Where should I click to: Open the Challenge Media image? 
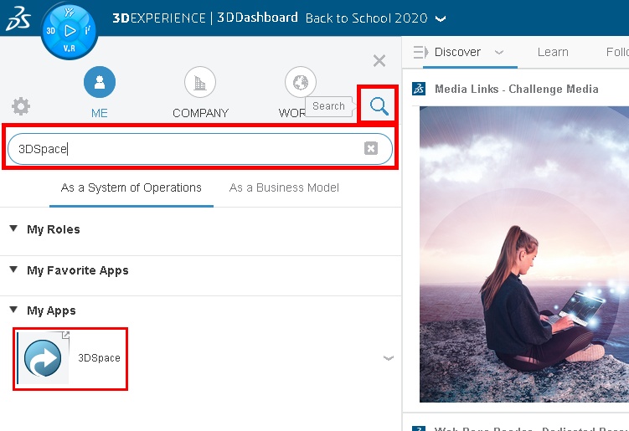click(524, 254)
